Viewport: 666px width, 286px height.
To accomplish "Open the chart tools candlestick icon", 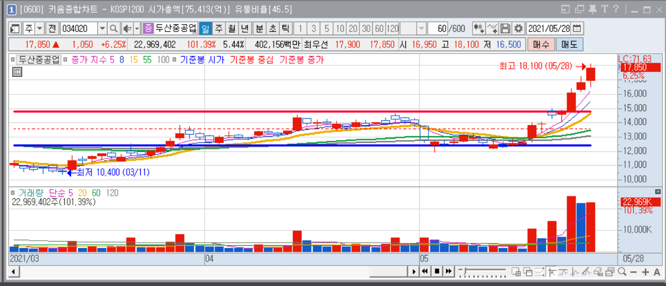I will tap(479, 28).
